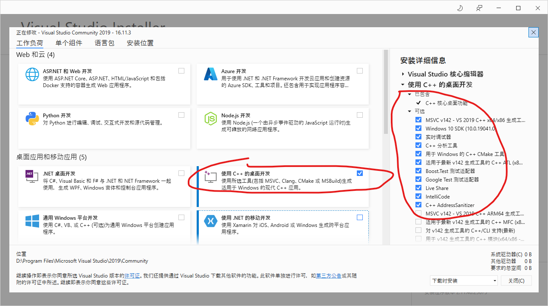The width and height of the screenshot is (548, 306).
Task: Click the Python development snake icon
Action: click(x=32, y=119)
